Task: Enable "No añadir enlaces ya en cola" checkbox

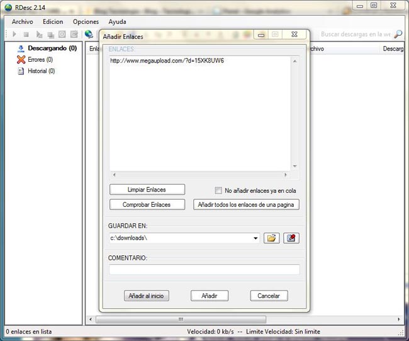Action: tap(219, 190)
